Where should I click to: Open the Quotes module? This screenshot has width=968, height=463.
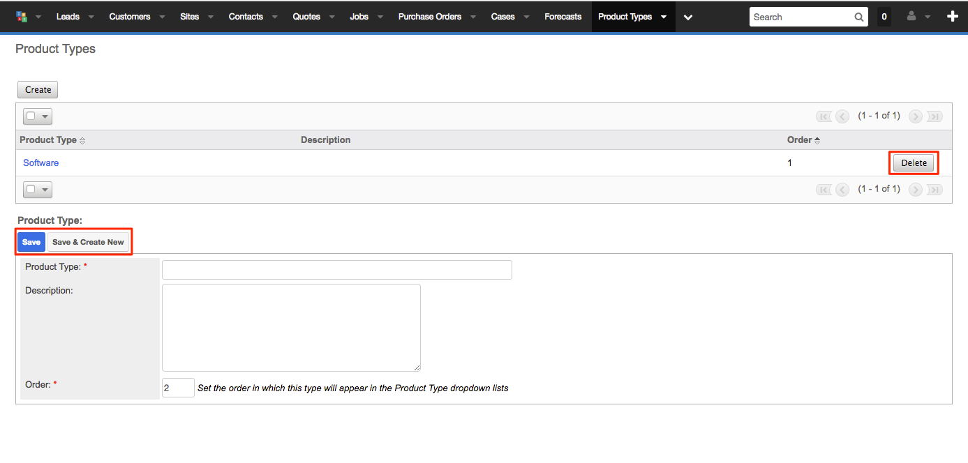(306, 17)
